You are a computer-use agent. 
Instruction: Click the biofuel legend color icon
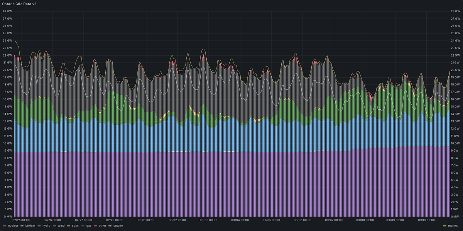point(22,226)
